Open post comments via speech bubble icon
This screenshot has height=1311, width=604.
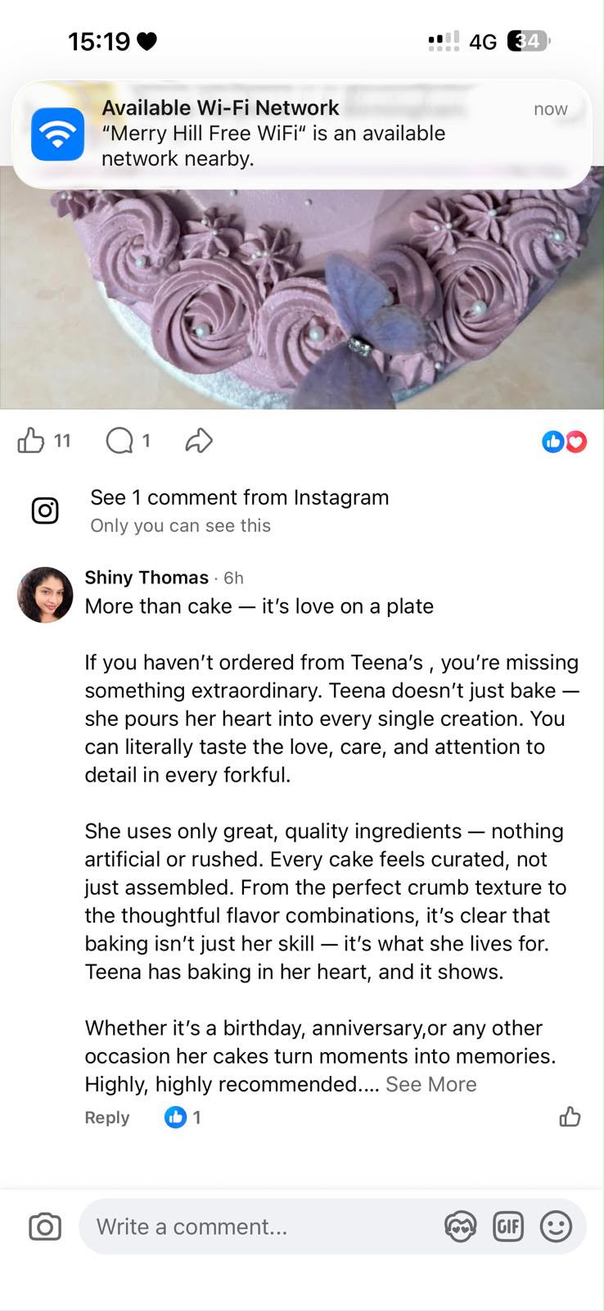tap(119, 441)
